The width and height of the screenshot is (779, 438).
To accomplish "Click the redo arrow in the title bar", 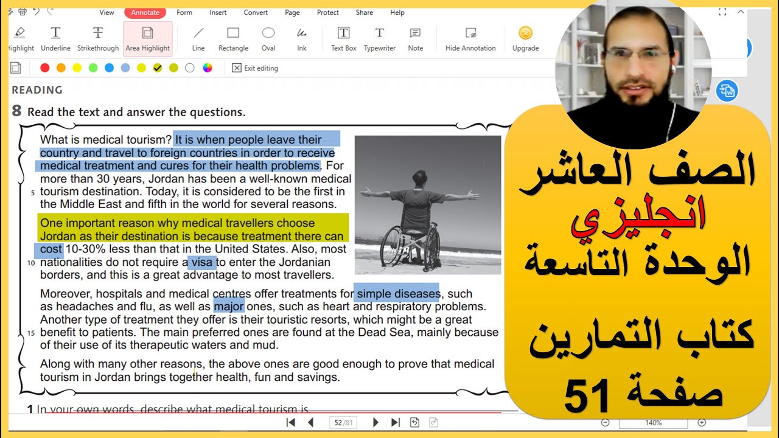I will 50,12.
